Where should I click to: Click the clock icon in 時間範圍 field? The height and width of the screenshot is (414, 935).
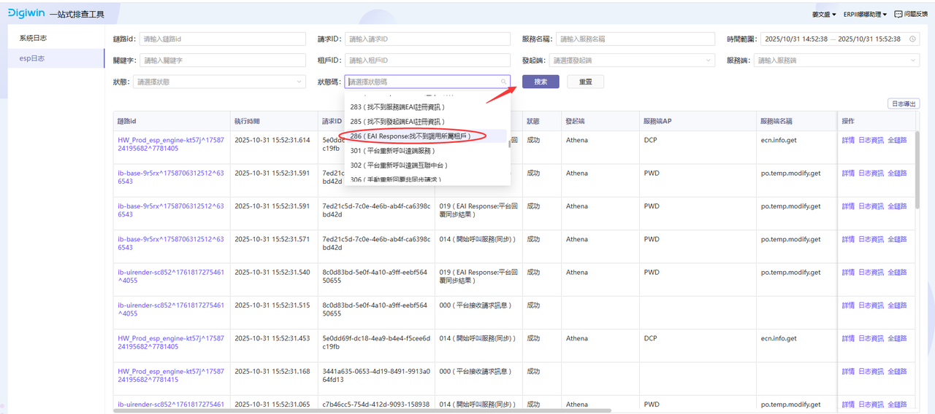click(912, 39)
